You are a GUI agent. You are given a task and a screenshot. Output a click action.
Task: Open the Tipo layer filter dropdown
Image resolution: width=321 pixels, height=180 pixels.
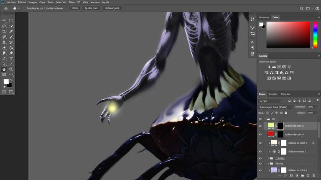(x=270, y=101)
